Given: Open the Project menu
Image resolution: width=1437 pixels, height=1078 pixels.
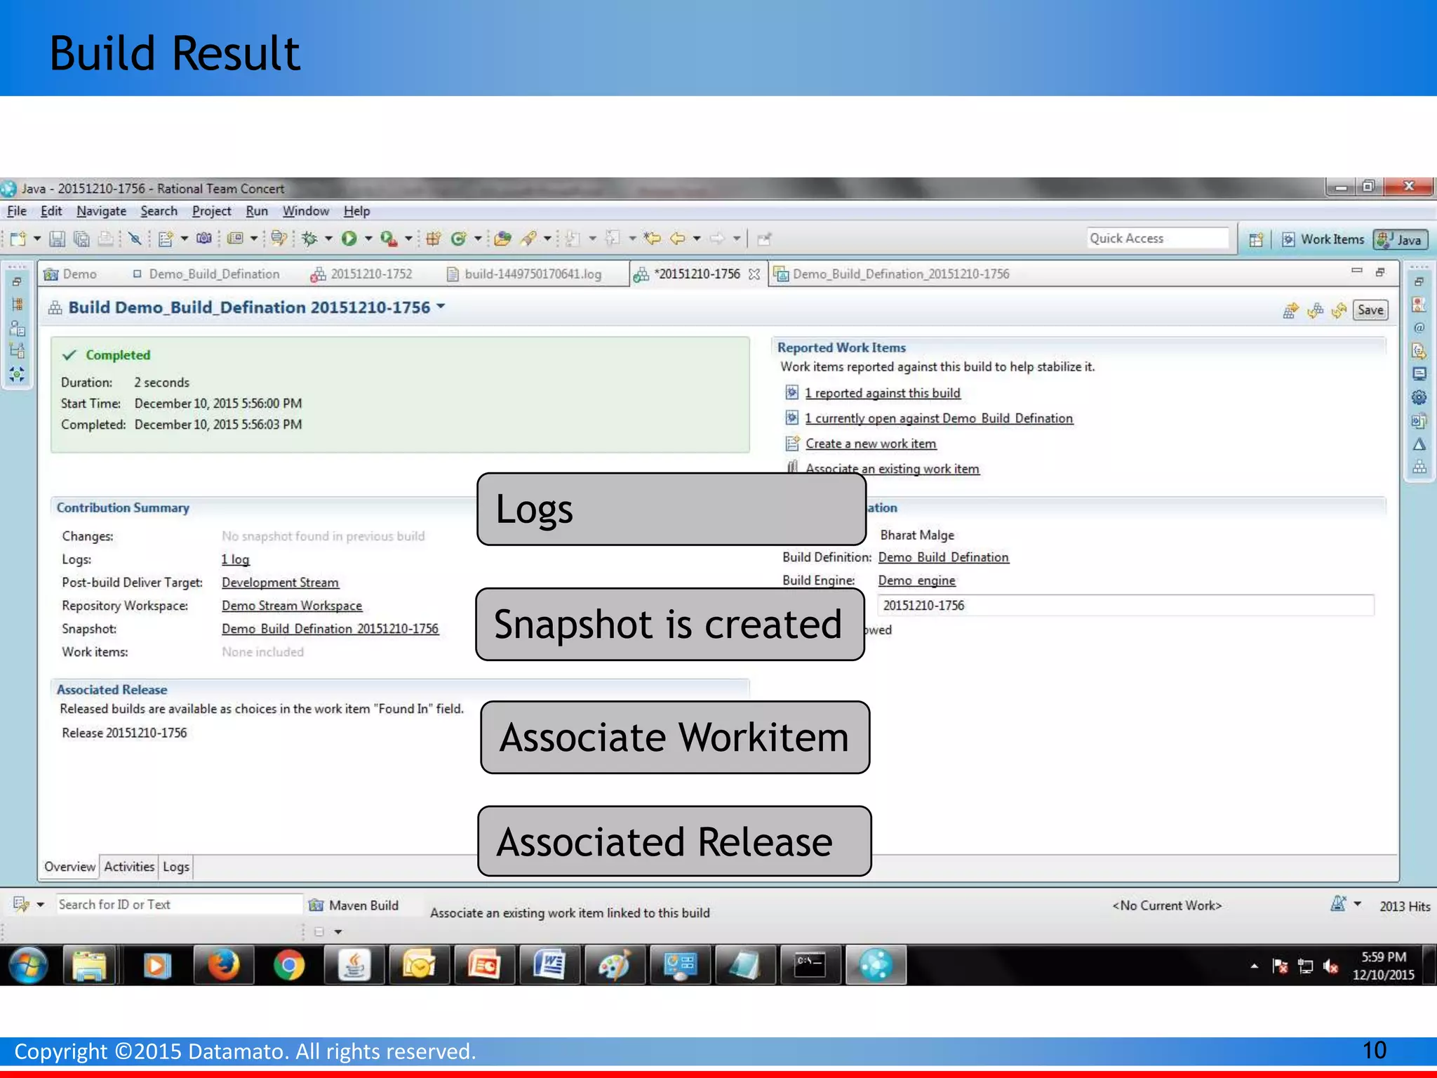Looking at the screenshot, I should (x=211, y=211).
